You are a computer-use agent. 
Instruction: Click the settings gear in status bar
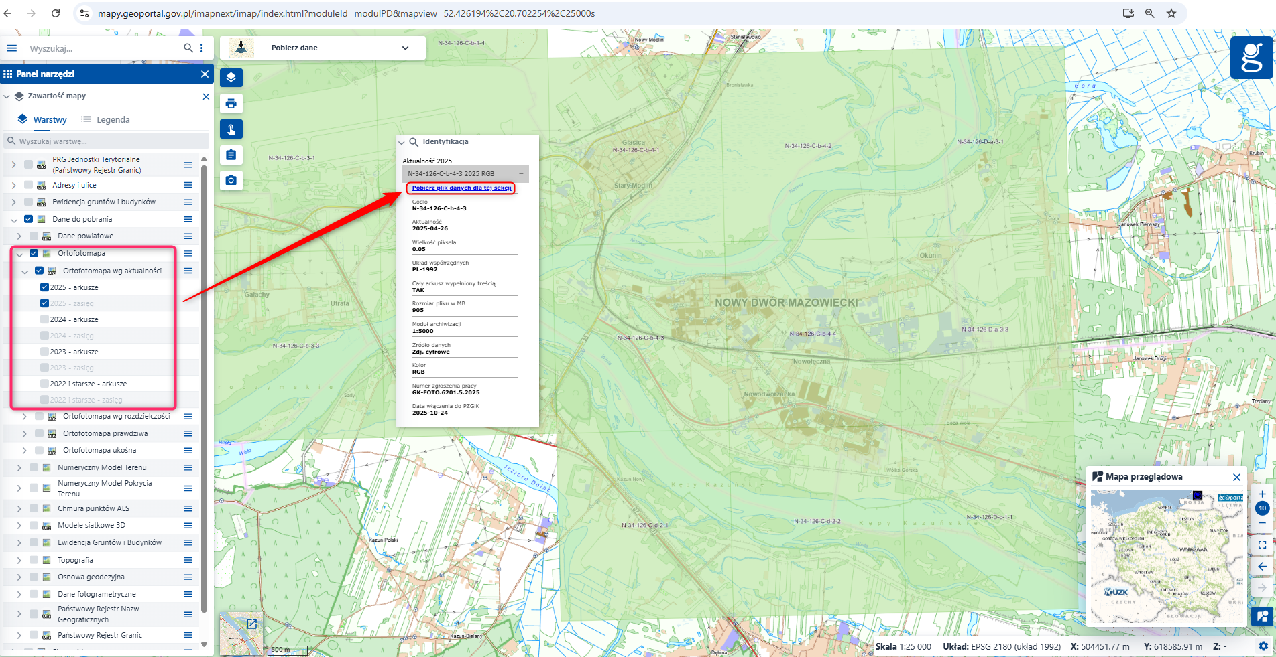pyautogui.click(x=1263, y=646)
